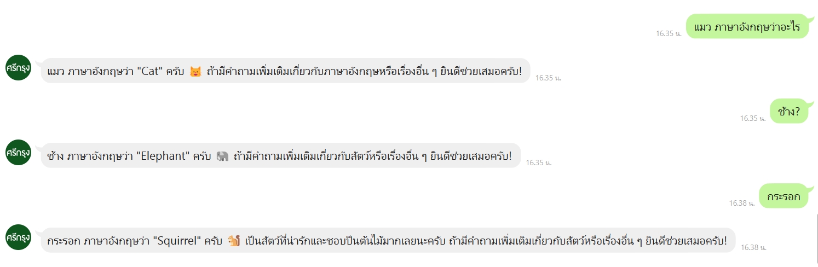Select the green profile avatar beside the Squirrel reply
Viewport: 818px width, 267px height.
point(19,237)
